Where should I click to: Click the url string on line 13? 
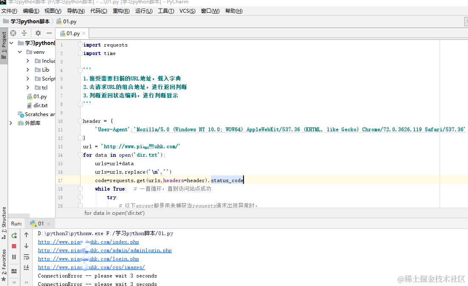[140, 146]
